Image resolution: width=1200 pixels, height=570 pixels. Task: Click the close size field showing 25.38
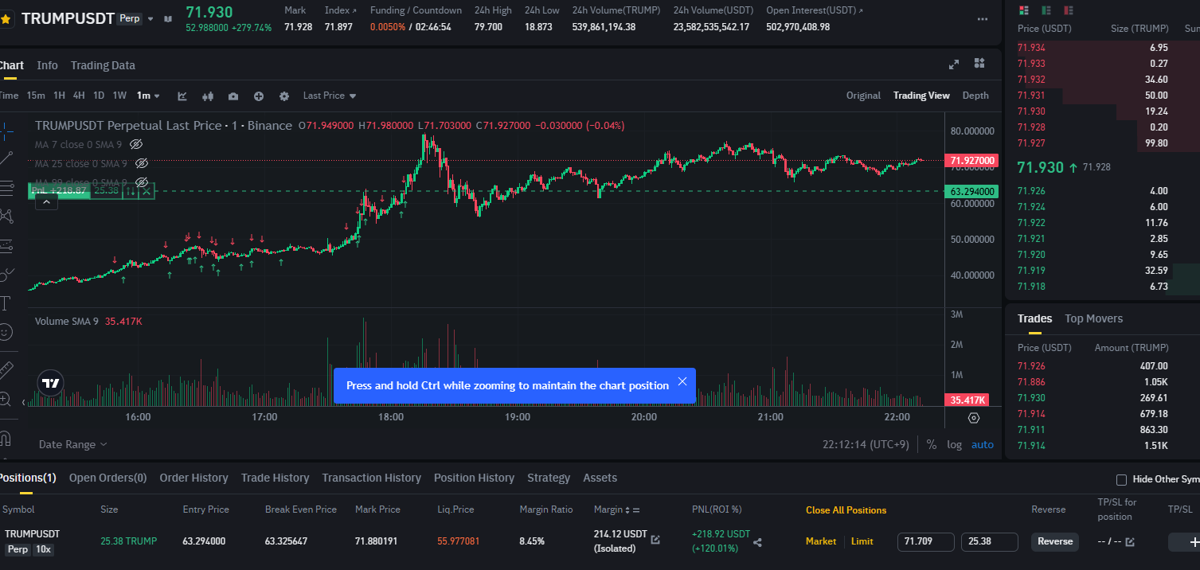(990, 542)
